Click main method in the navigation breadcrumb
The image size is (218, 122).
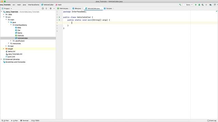coord(59,5)
